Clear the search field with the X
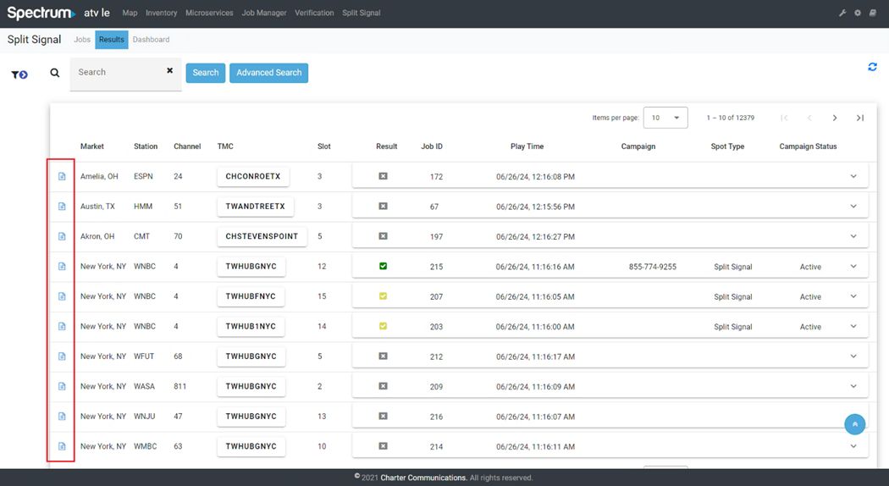 (x=169, y=70)
